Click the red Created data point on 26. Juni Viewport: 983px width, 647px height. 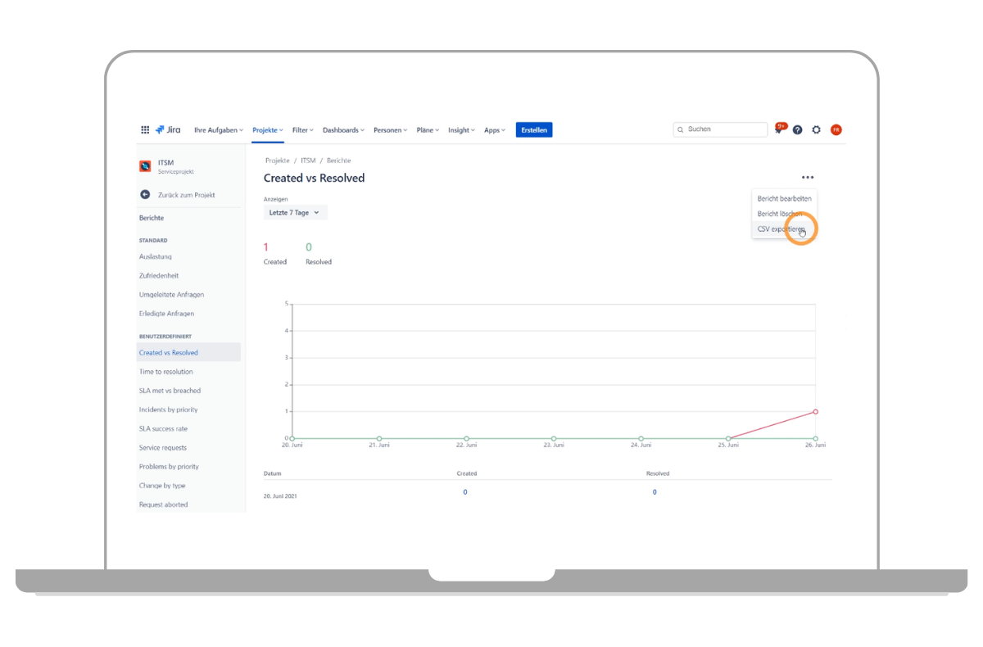tap(815, 412)
